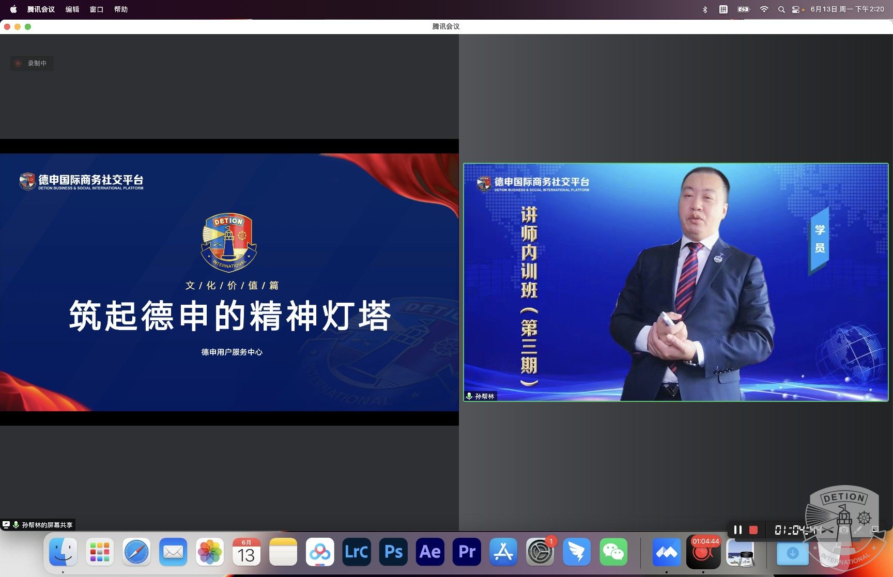The width and height of the screenshot is (893, 577).
Task: Click the date and time in the menu bar
Action: click(847, 9)
